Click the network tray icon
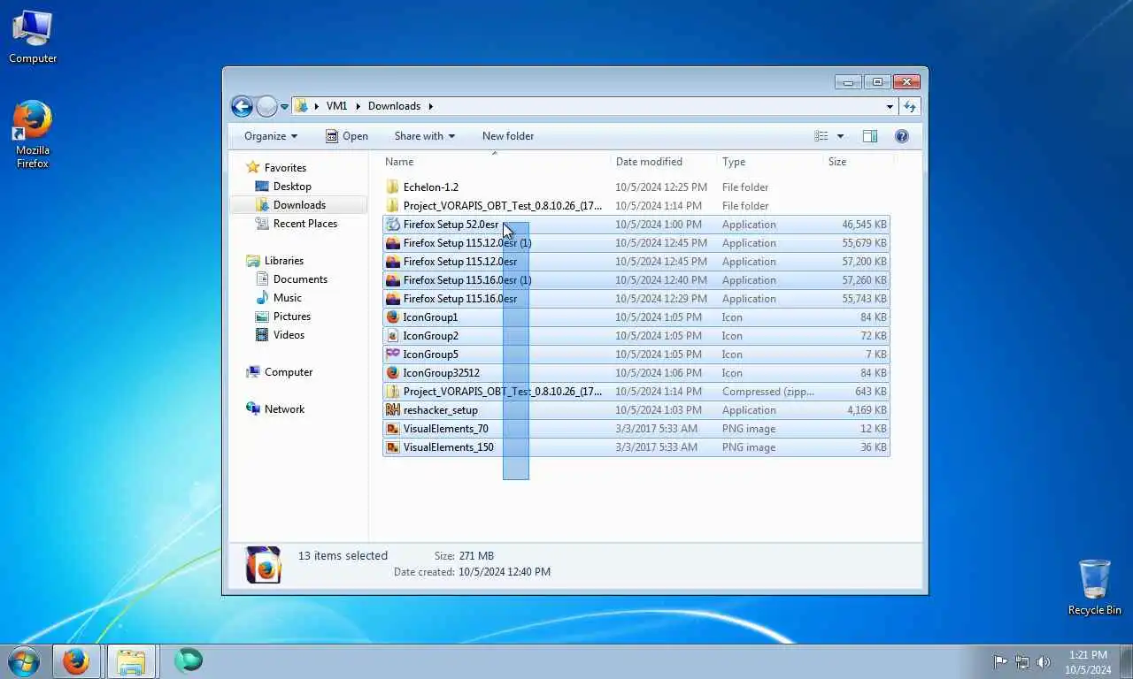The image size is (1133, 679). 1022,661
